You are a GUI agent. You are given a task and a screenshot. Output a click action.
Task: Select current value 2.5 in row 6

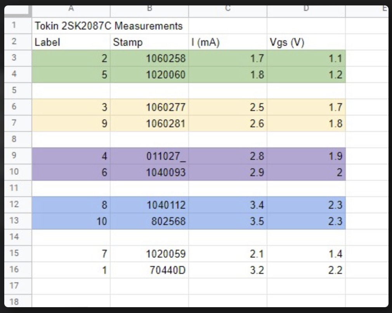228,107
